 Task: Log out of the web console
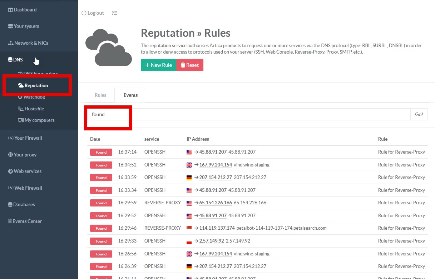(x=93, y=13)
